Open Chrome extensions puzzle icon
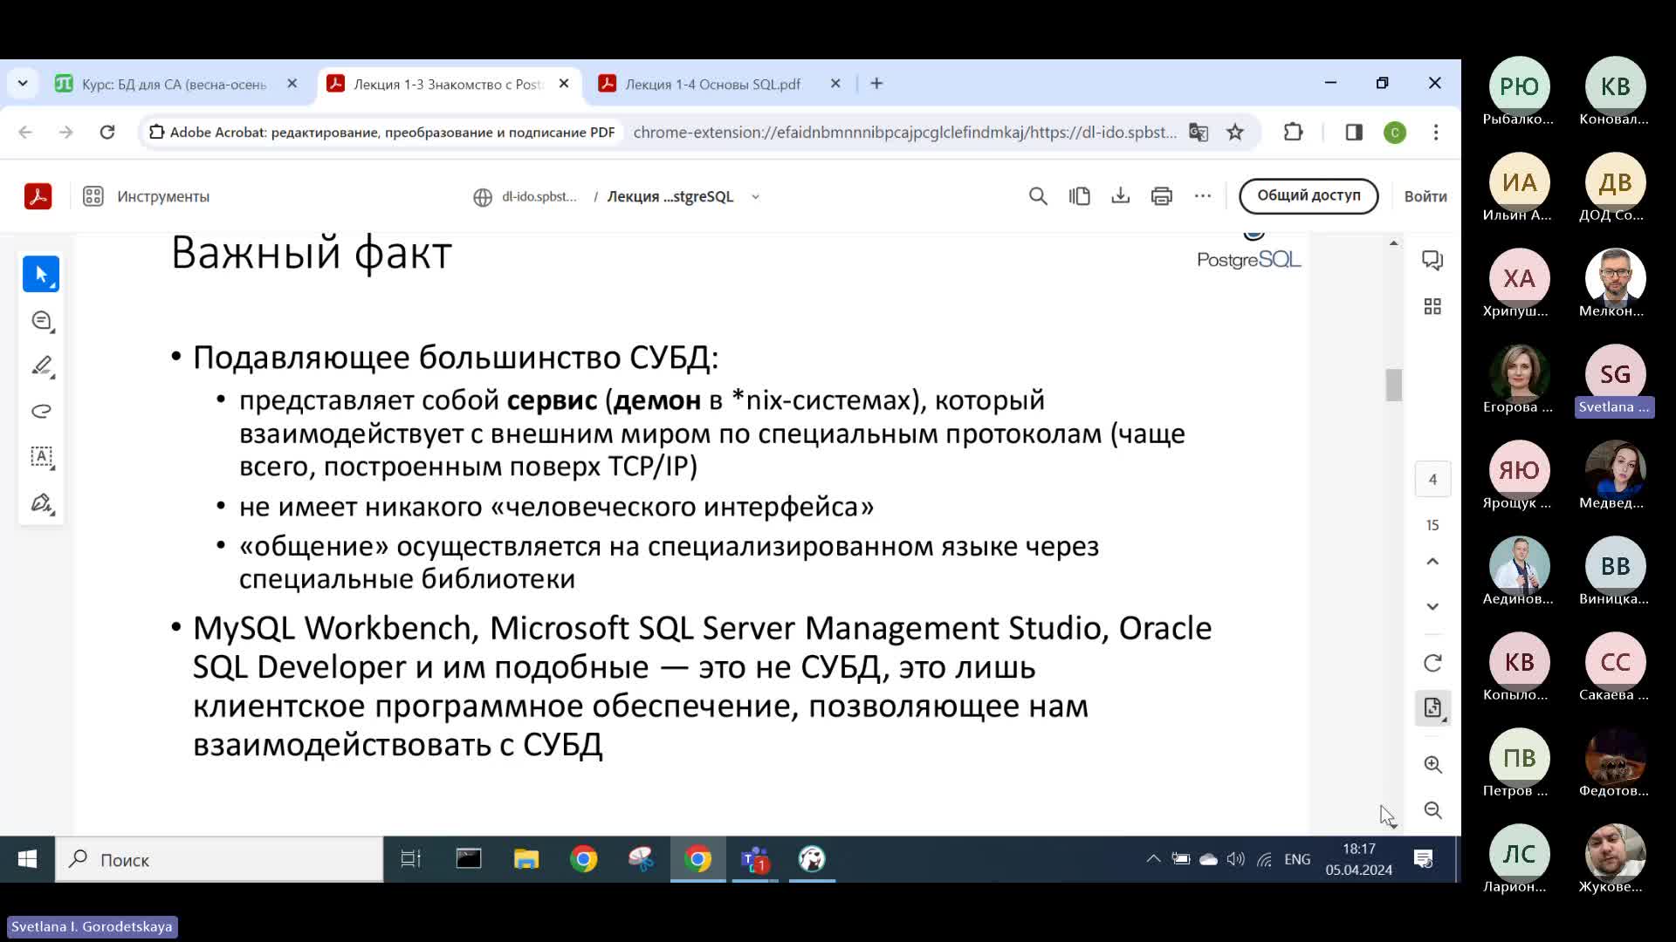This screenshot has height=942, width=1676. (x=1293, y=133)
